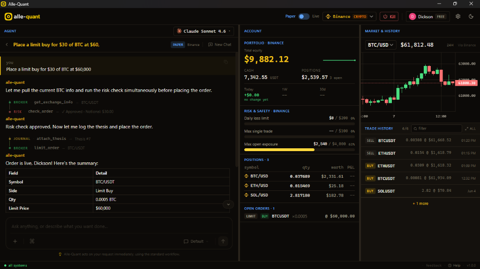Open the ETH/USD position row
This screenshot has height=269, width=480.
pyautogui.click(x=300, y=186)
